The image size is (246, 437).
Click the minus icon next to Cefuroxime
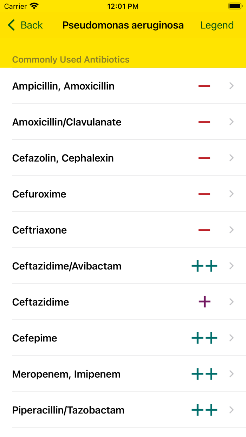tap(204, 194)
